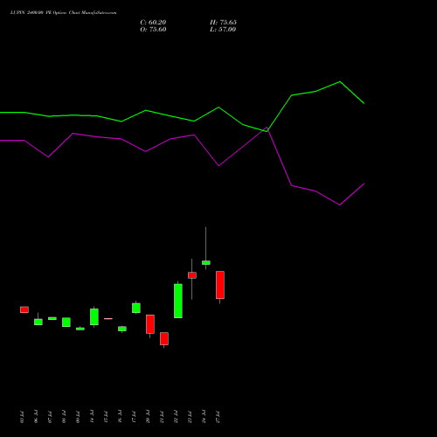Screen dimensions: 437x437
Task: Select the large red candle above 27 Jul
Action: (x=220, y=285)
